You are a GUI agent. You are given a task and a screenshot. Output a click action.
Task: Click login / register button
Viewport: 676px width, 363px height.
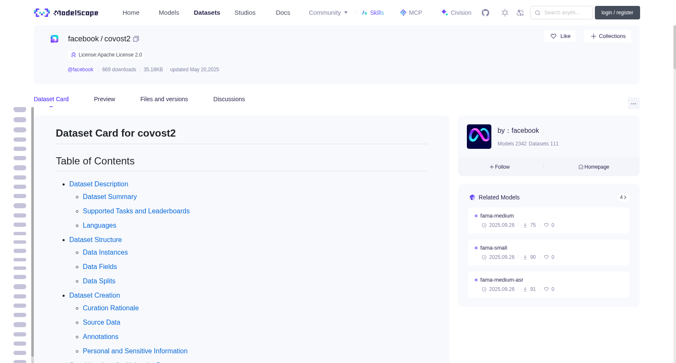coord(617,13)
